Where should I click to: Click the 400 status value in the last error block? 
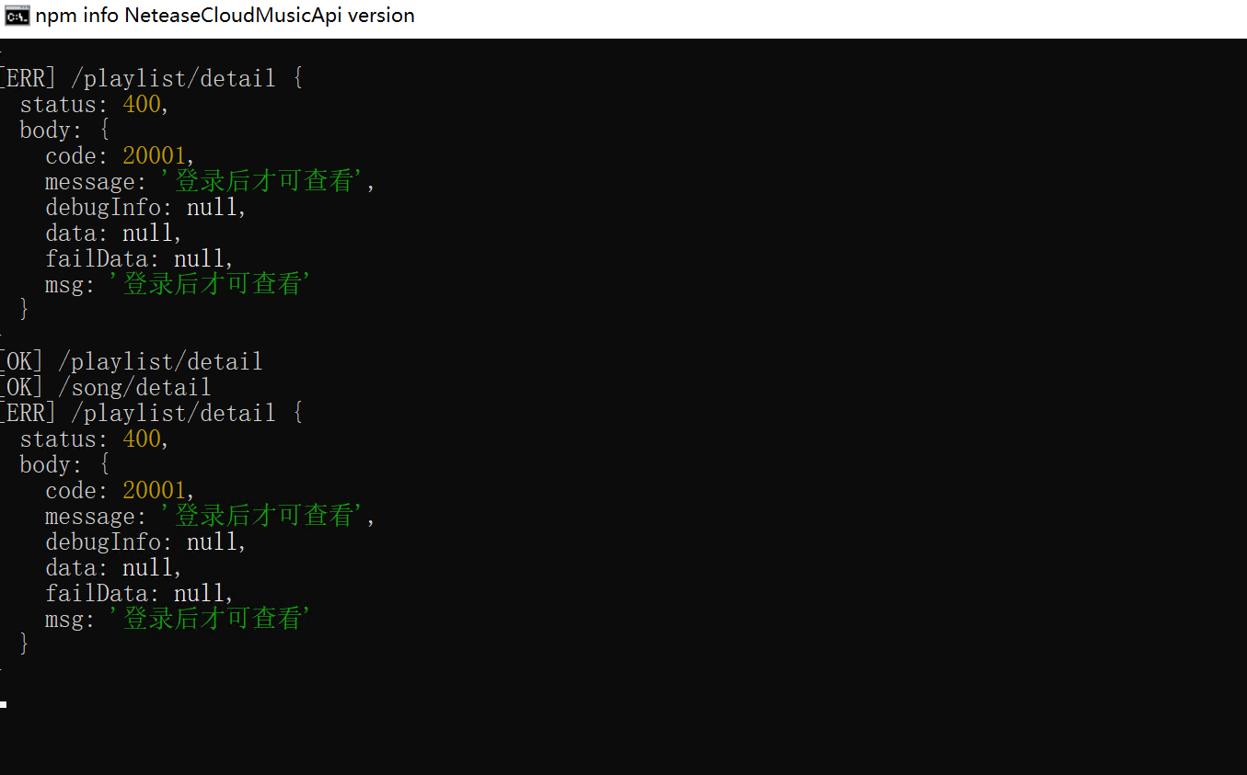tap(142, 439)
